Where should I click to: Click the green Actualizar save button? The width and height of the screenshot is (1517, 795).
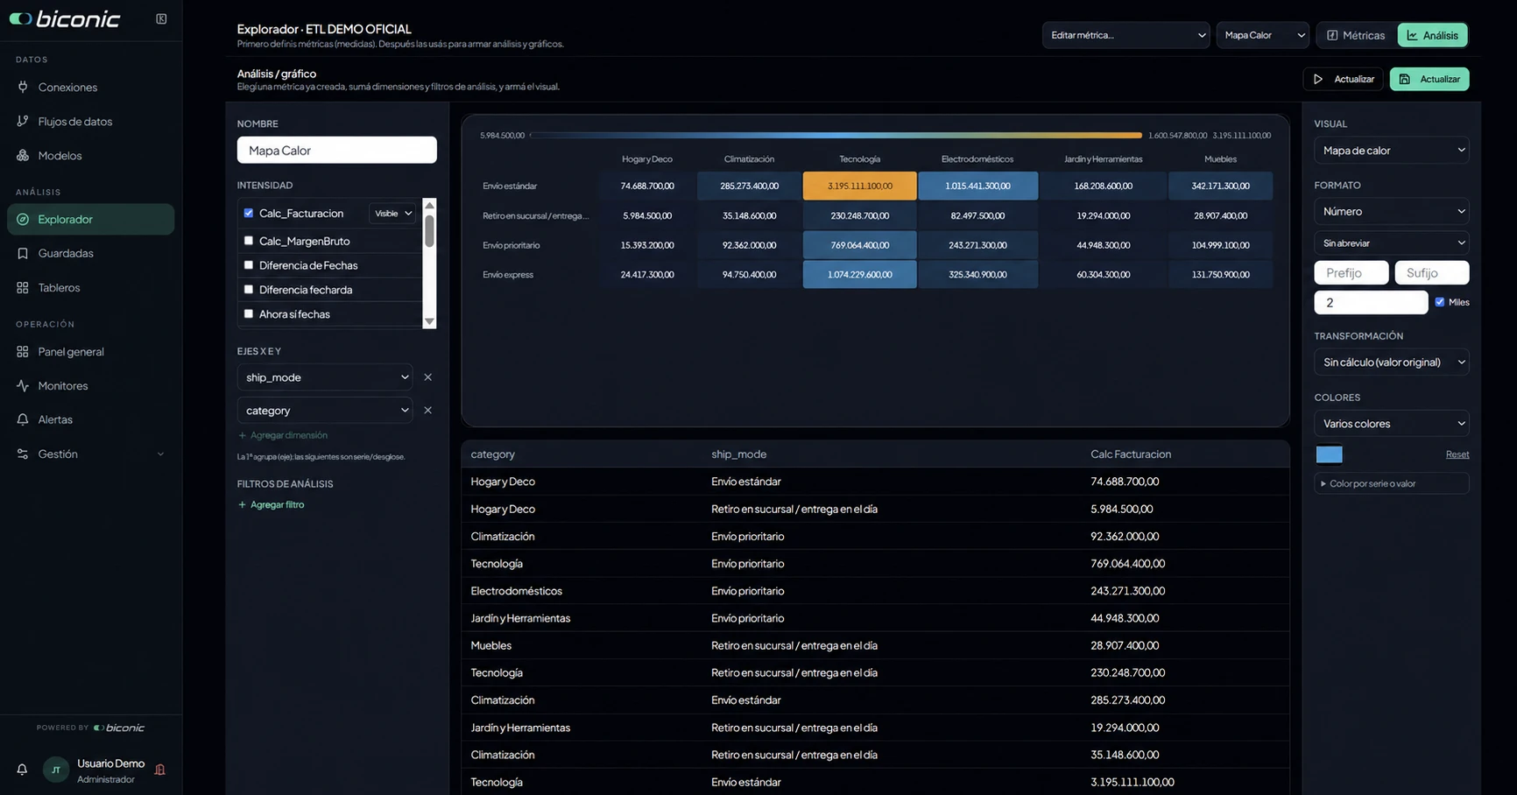click(x=1429, y=79)
